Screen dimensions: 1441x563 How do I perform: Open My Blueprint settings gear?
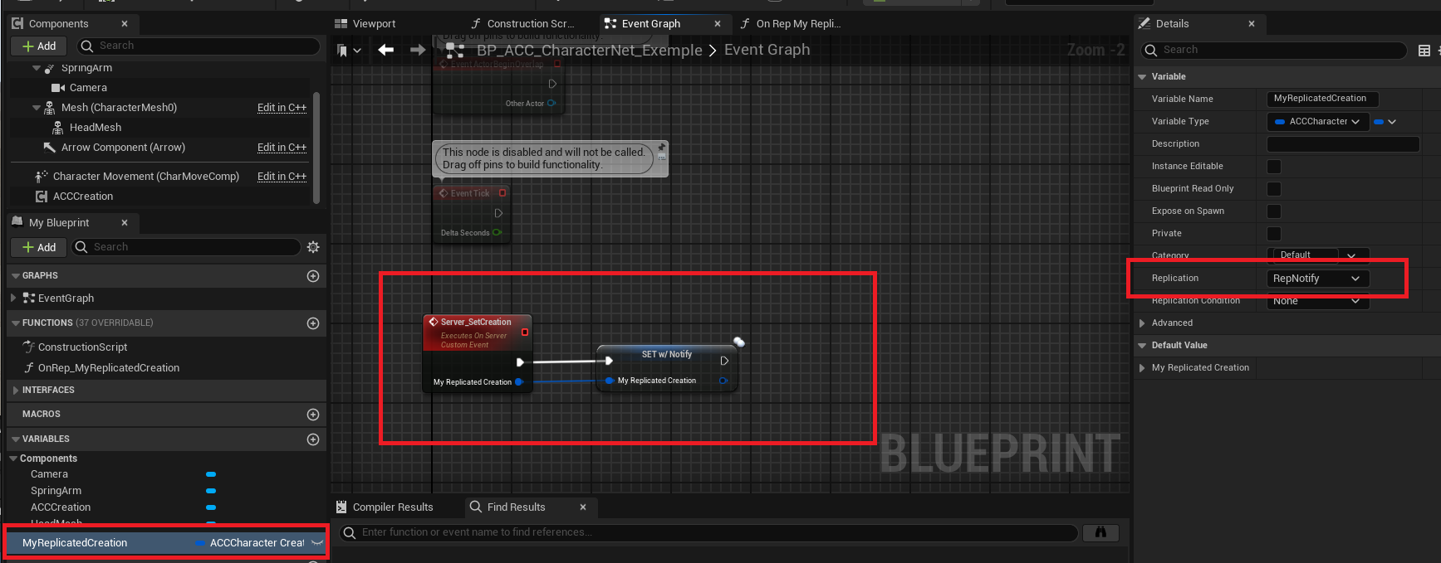pyautogui.click(x=313, y=247)
